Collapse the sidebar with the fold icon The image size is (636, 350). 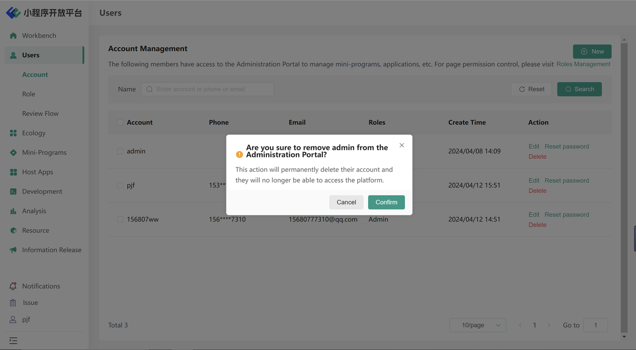[x=13, y=341]
